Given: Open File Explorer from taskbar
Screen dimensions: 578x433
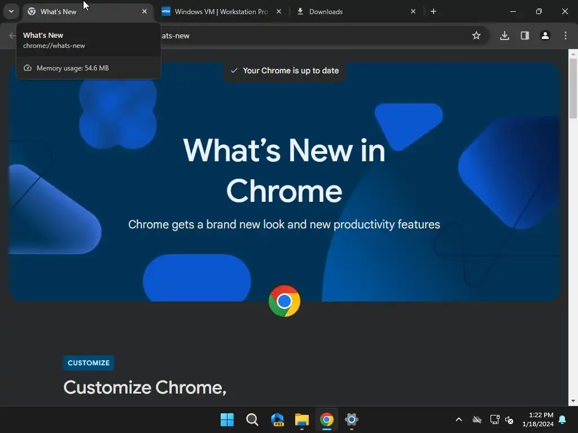Looking at the screenshot, I should click(x=302, y=419).
